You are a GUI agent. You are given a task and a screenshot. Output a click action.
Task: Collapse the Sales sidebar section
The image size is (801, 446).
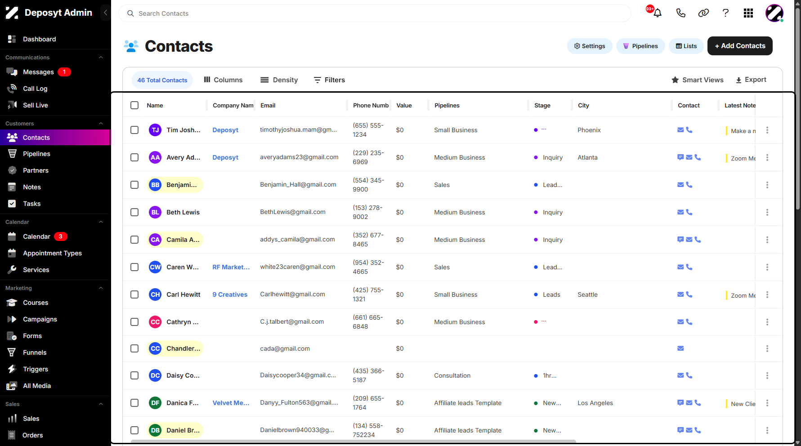coord(101,404)
